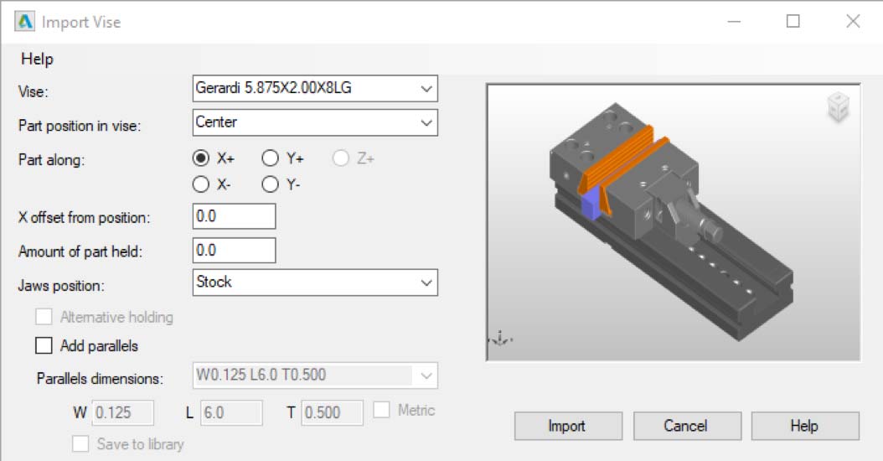
Task: Click the view cube icon in preview
Action: pos(839,109)
